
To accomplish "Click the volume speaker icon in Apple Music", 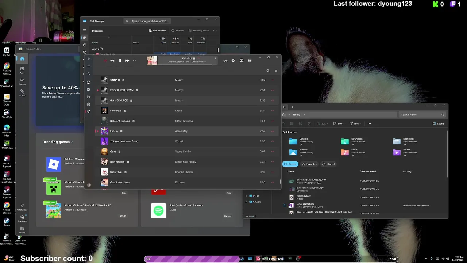I will point(225,61).
